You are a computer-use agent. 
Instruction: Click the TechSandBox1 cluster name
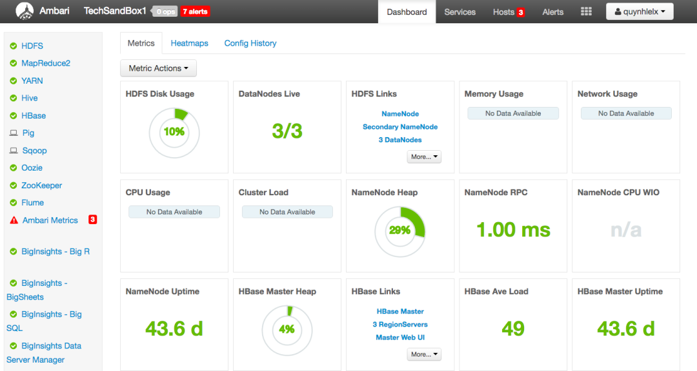[x=115, y=11]
